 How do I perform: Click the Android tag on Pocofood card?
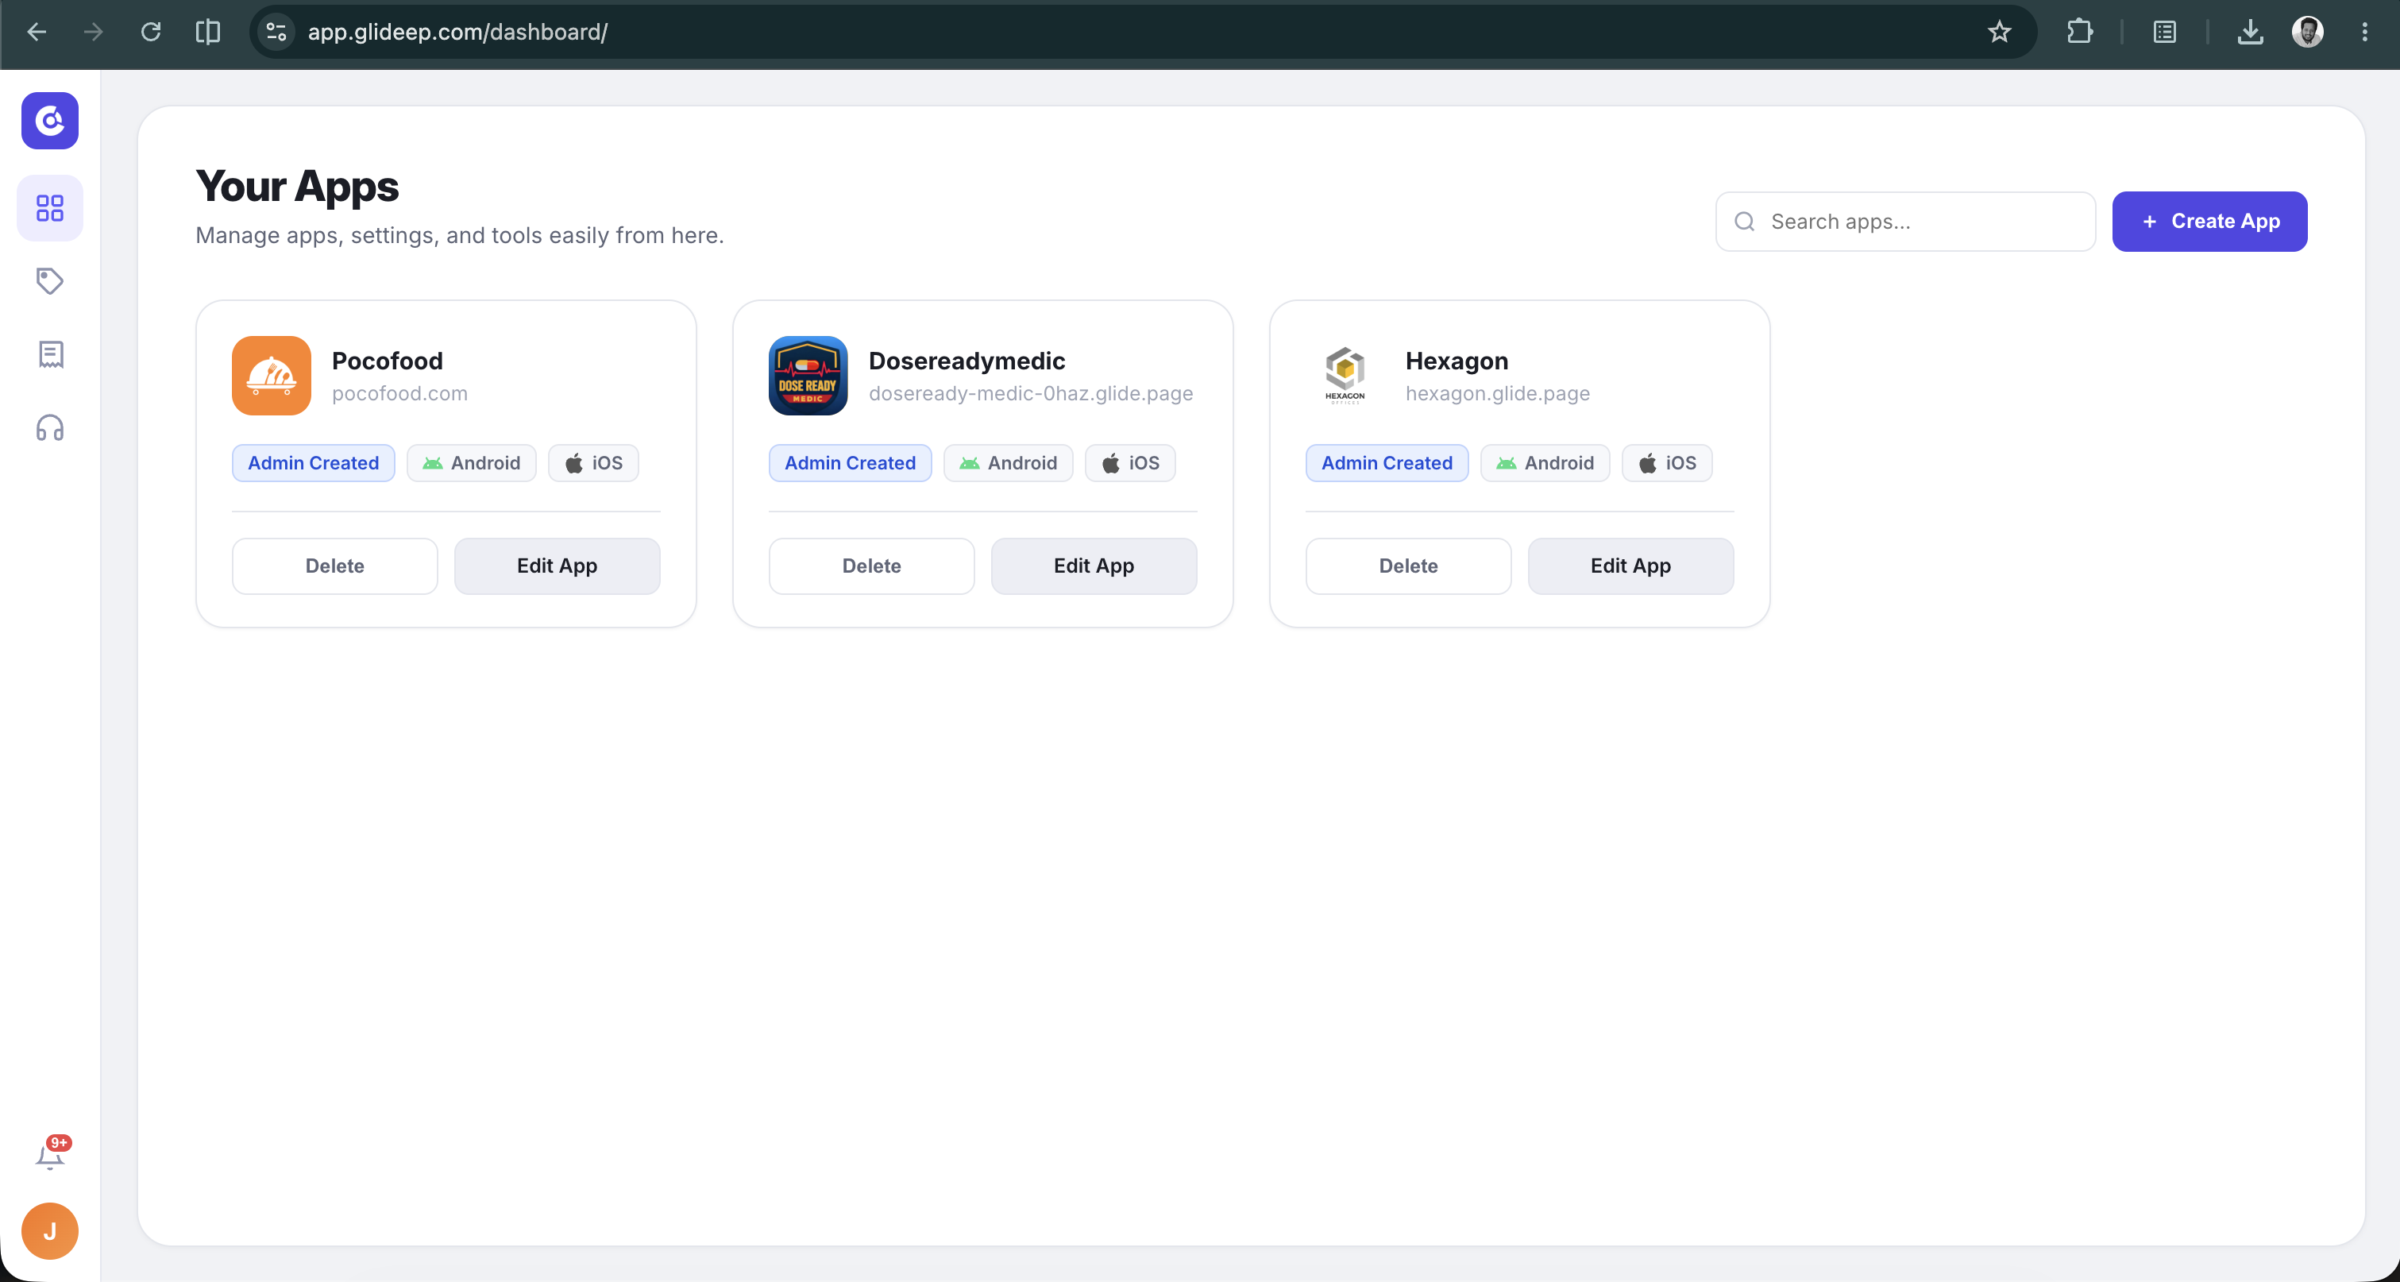click(x=472, y=463)
